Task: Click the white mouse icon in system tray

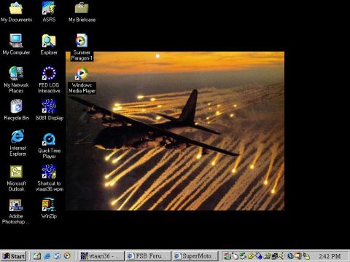Action: (x=235, y=256)
